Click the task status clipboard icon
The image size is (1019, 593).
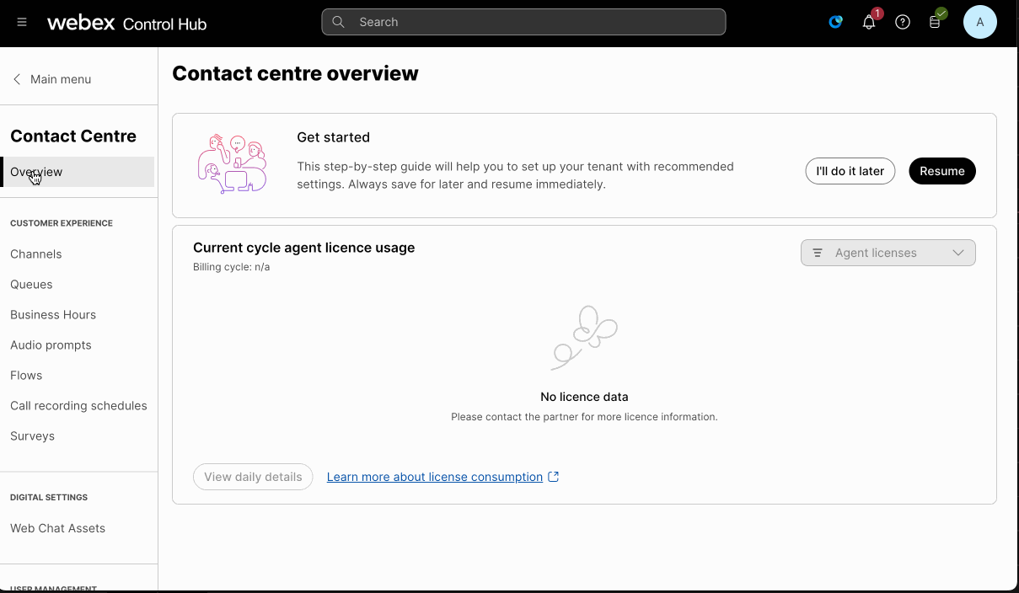point(935,23)
